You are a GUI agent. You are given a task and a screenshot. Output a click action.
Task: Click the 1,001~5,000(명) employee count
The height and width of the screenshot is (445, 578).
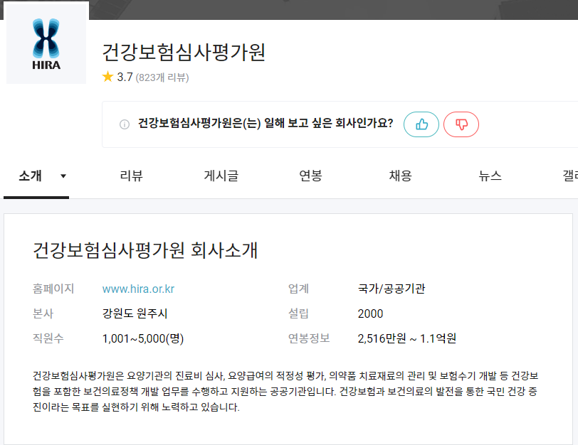[x=143, y=338]
